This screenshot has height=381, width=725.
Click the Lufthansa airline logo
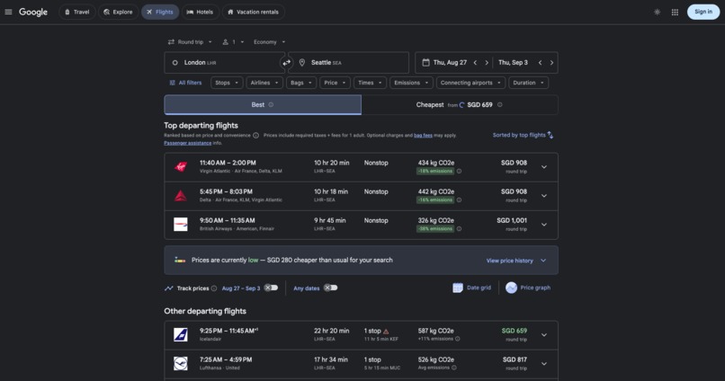click(x=180, y=363)
